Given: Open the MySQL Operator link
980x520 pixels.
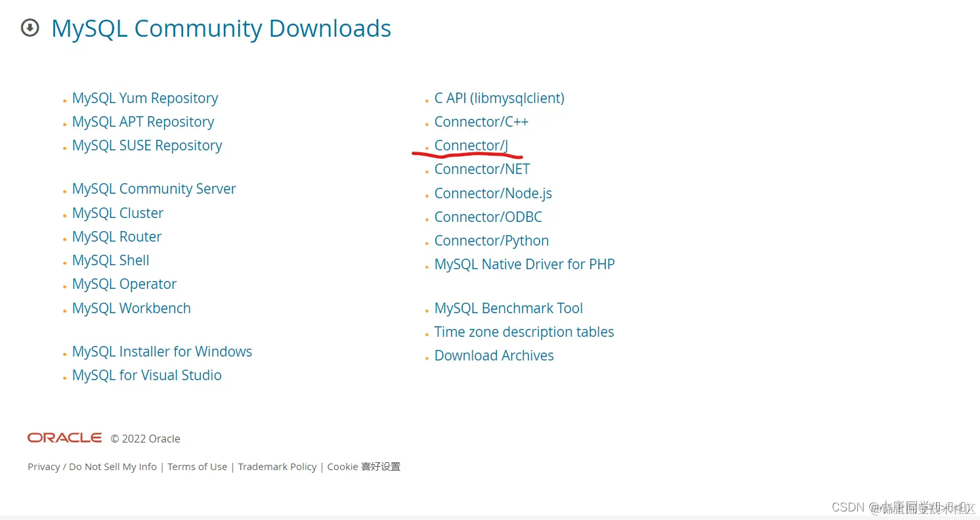Looking at the screenshot, I should [x=125, y=284].
